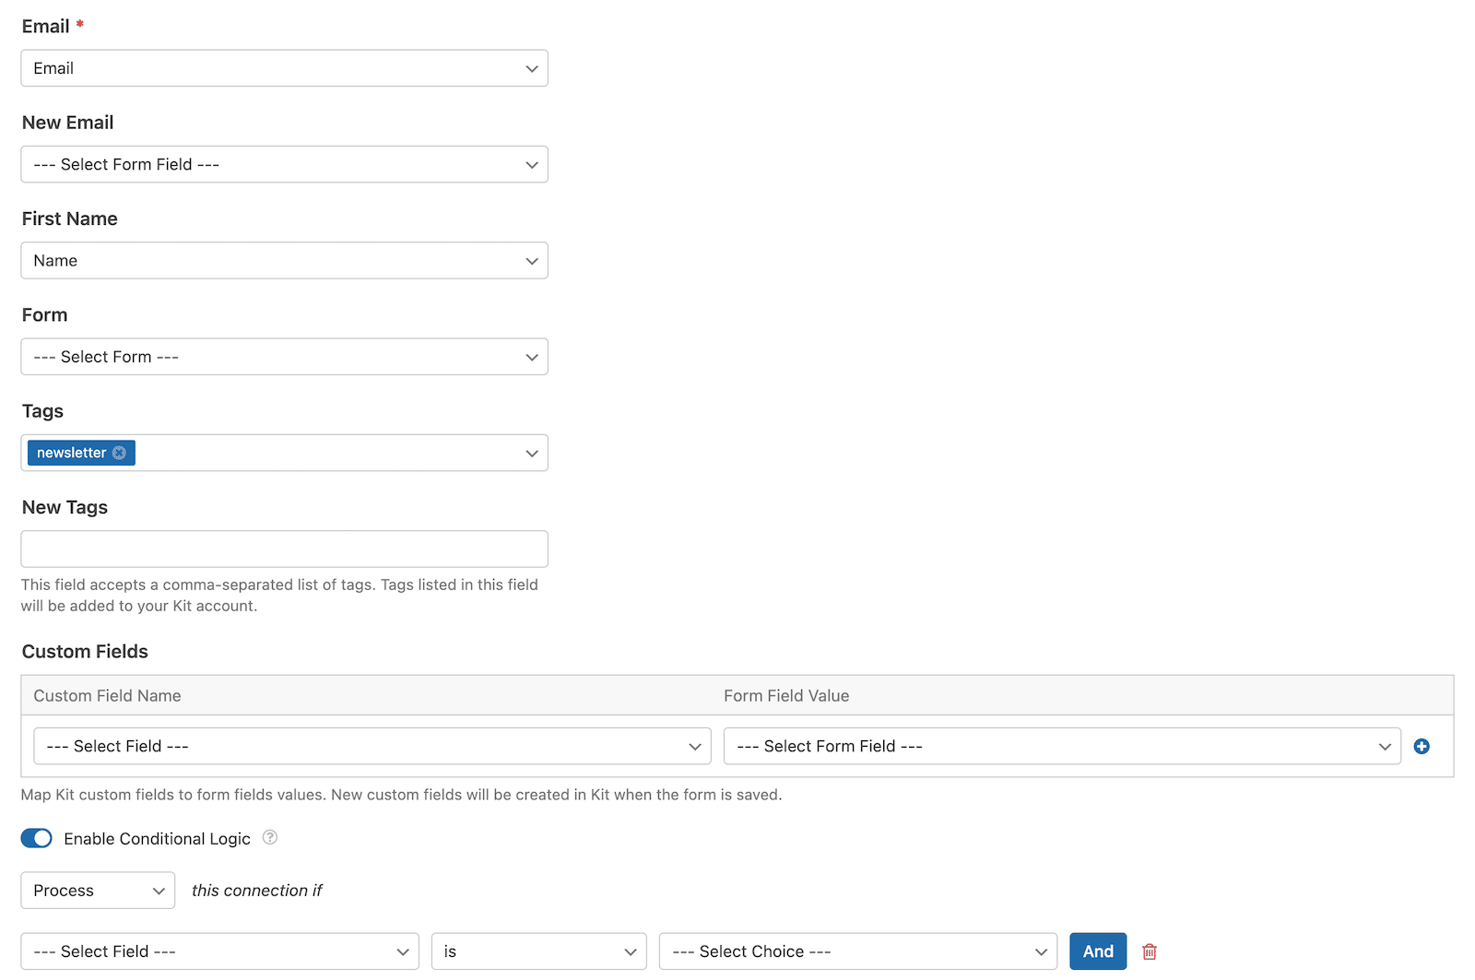The width and height of the screenshot is (1475, 980).
Task: Click the newsletter tag chip
Action: point(71,453)
